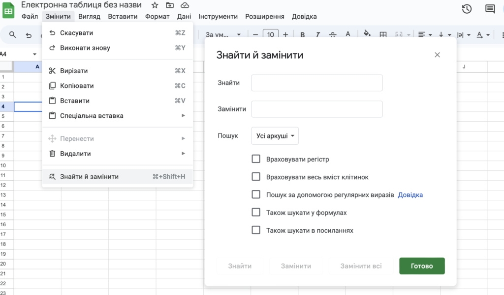
Task: Click the green Готово button
Action: [422, 266]
